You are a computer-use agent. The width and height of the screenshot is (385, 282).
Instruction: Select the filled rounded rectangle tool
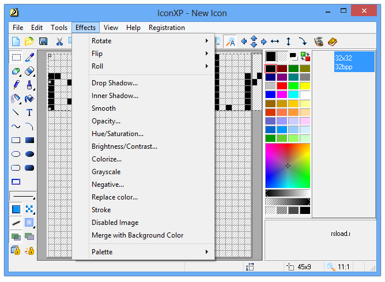point(29,168)
